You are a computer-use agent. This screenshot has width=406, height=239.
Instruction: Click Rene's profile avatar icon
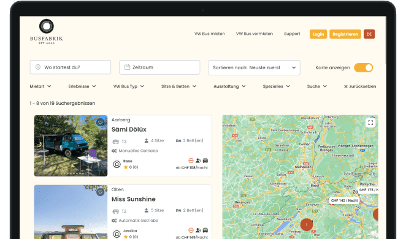point(117,164)
